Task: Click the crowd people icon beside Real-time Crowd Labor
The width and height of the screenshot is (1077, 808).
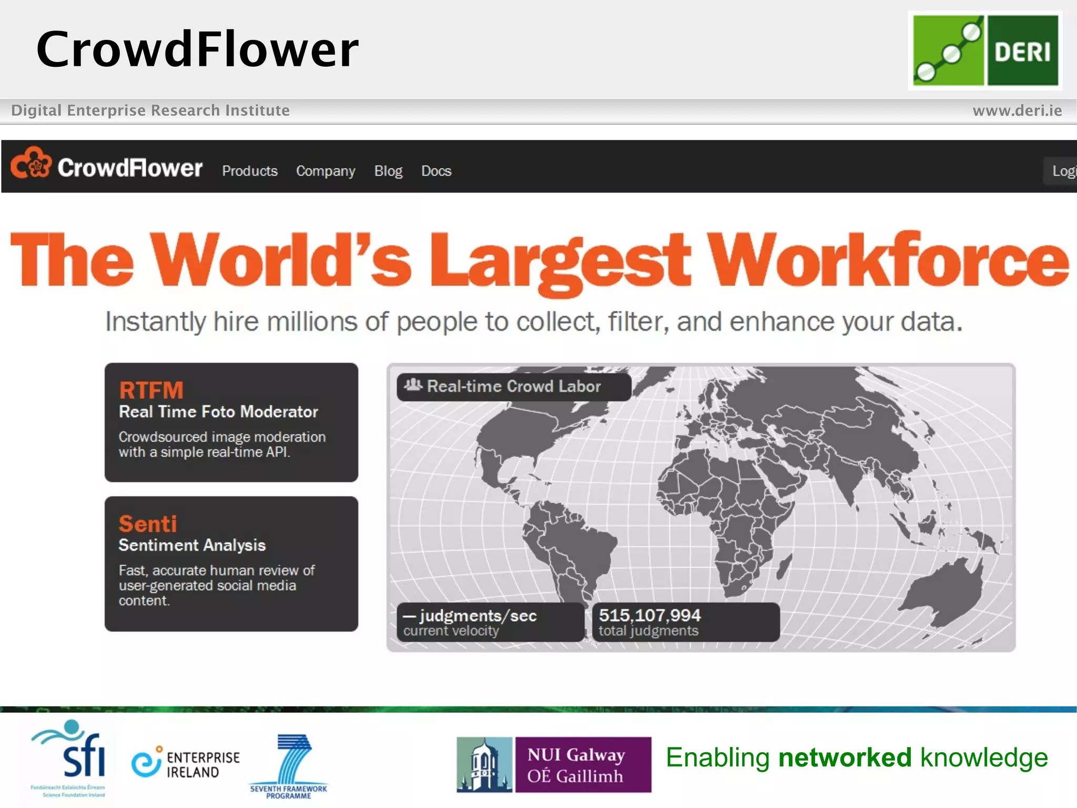Action: (413, 385)
